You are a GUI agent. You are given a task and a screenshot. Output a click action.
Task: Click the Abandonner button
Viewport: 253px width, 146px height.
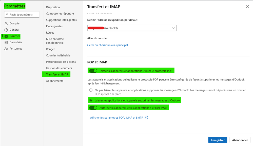pyautogui.click(x=240, y=140)
